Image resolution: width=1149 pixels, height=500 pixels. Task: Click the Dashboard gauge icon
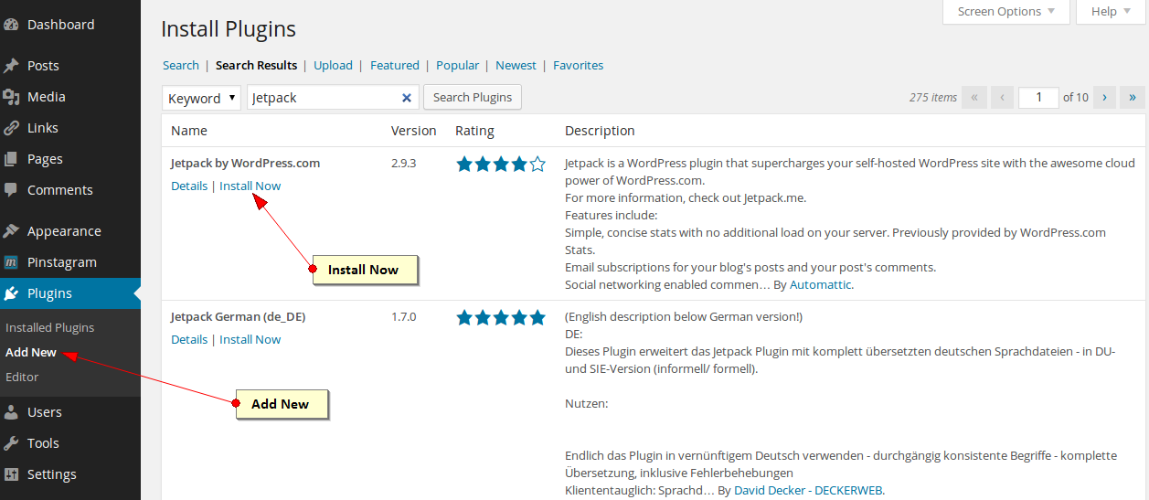pyautogui.click(x=11, y=25)
